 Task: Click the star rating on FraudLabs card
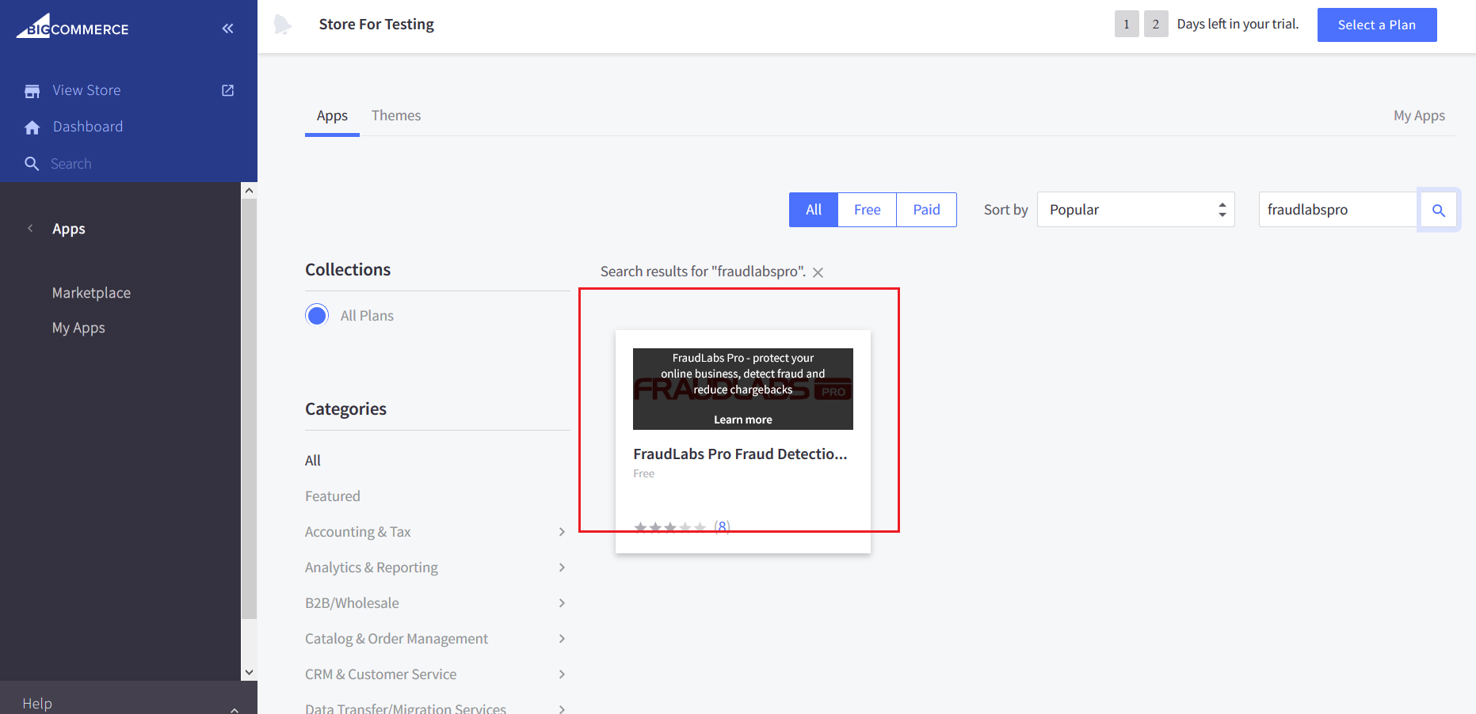pyautogui.click(x=669, y=527)
